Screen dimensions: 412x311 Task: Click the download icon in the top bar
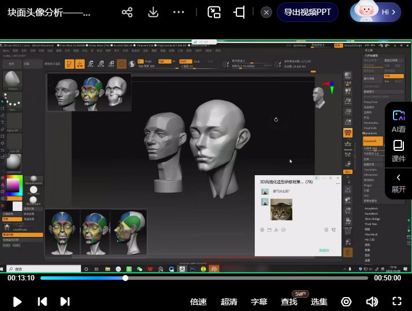[x=153, y=12]
